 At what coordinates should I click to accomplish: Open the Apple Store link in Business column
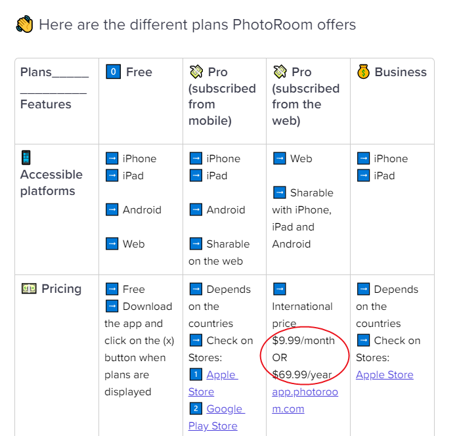[x=385, y=374]
